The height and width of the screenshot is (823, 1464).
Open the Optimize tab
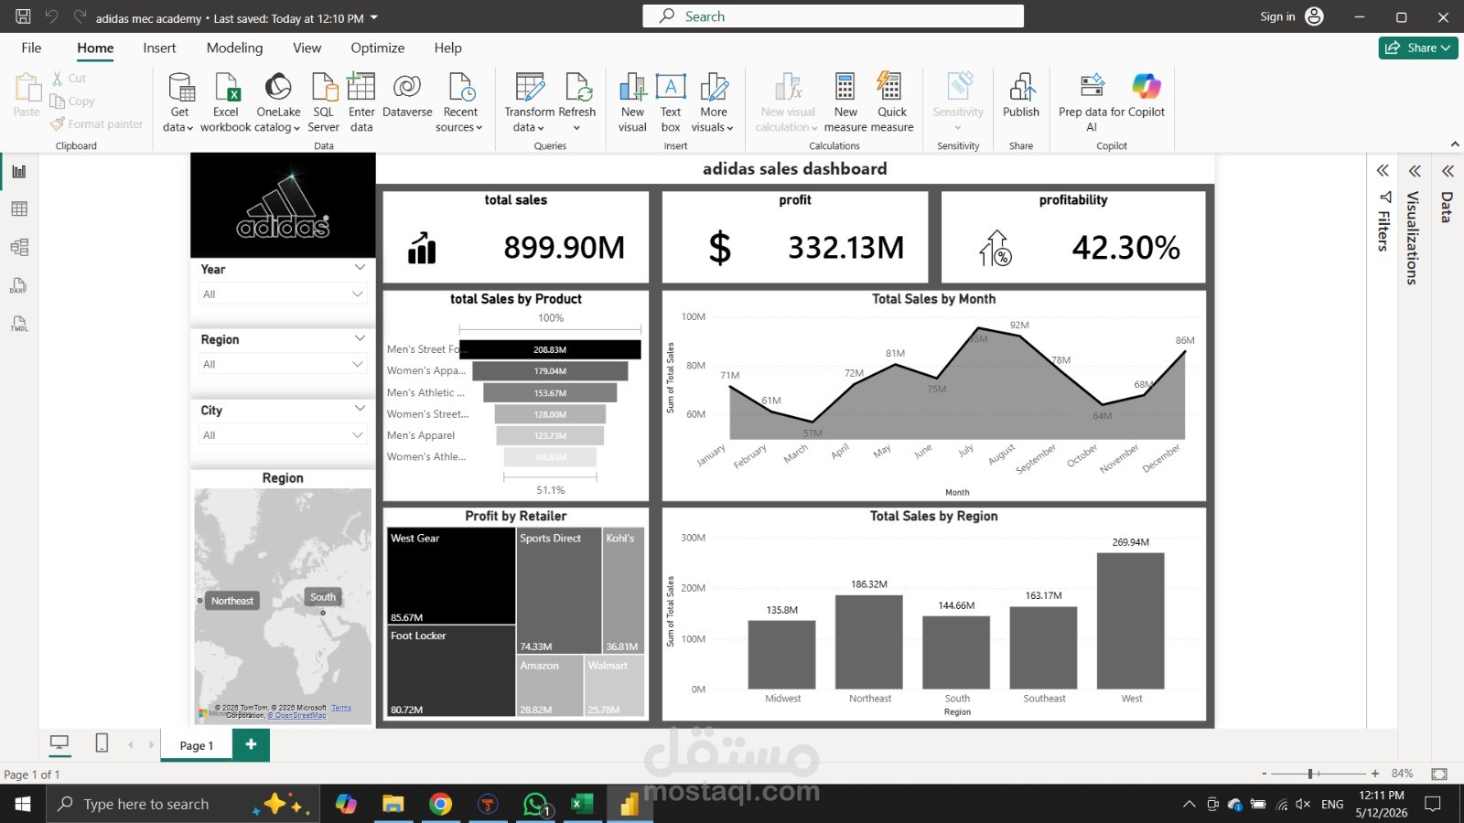[377, 48]
